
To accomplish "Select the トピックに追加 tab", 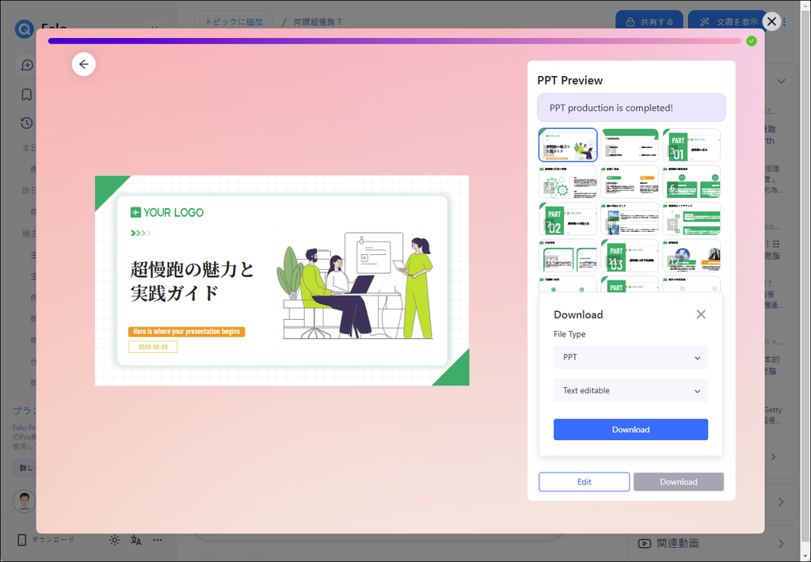I will [233, 21].
